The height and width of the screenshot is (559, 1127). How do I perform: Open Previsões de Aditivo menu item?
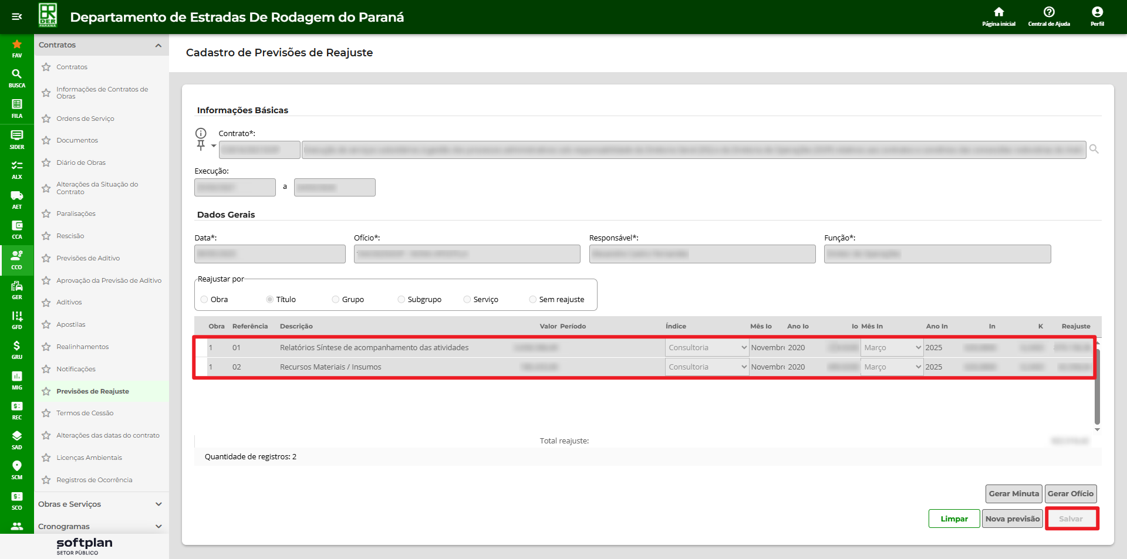[88, 258]
